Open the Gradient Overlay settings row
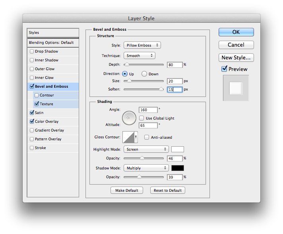The height and width of the screenshot is (234, 283). (x=53, y=130)
